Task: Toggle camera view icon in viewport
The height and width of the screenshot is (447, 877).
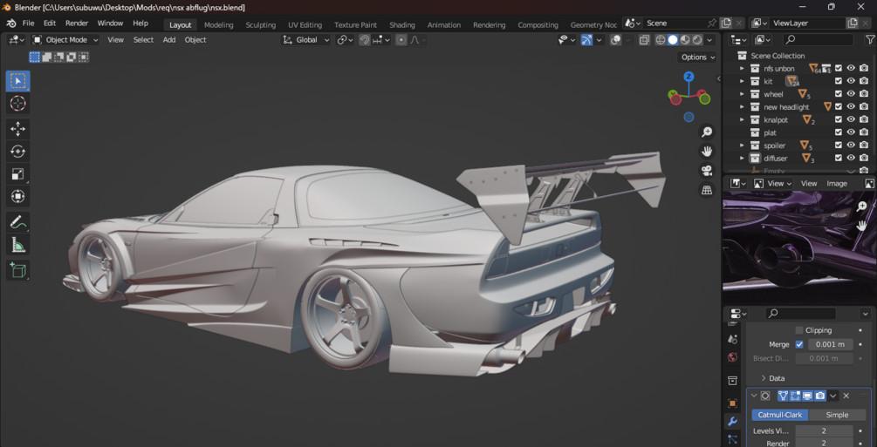Action: (707, 171)
